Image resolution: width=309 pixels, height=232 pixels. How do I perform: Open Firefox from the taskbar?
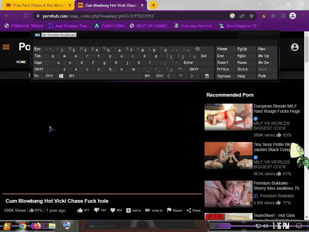coord(37,226)
